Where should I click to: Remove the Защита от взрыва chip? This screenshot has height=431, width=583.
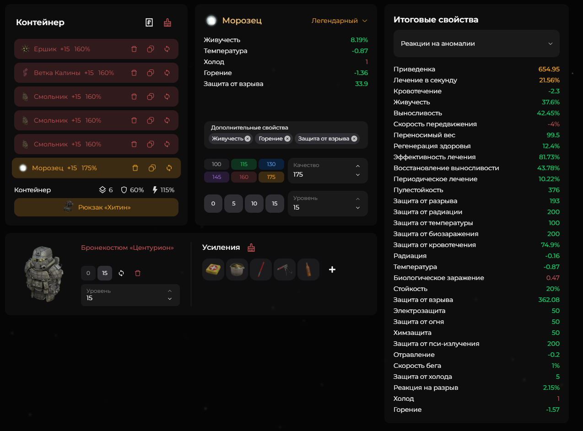[x=354, y=139]
